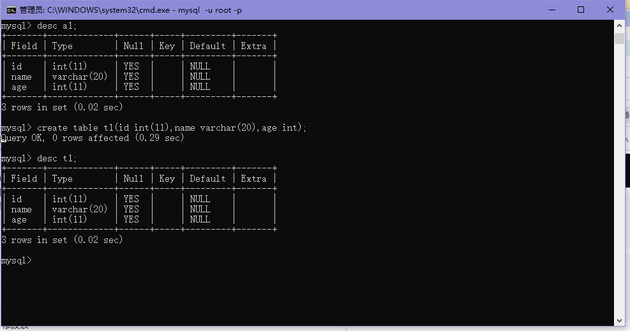Click 'name' field in t1 table
Viewport: 630px width, 331px height.
click(x=21, y=209)
